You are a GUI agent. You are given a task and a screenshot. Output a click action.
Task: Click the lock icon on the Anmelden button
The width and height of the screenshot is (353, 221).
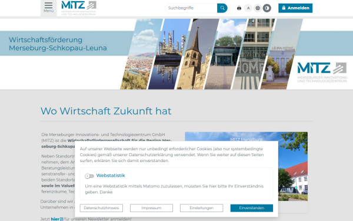284,8
